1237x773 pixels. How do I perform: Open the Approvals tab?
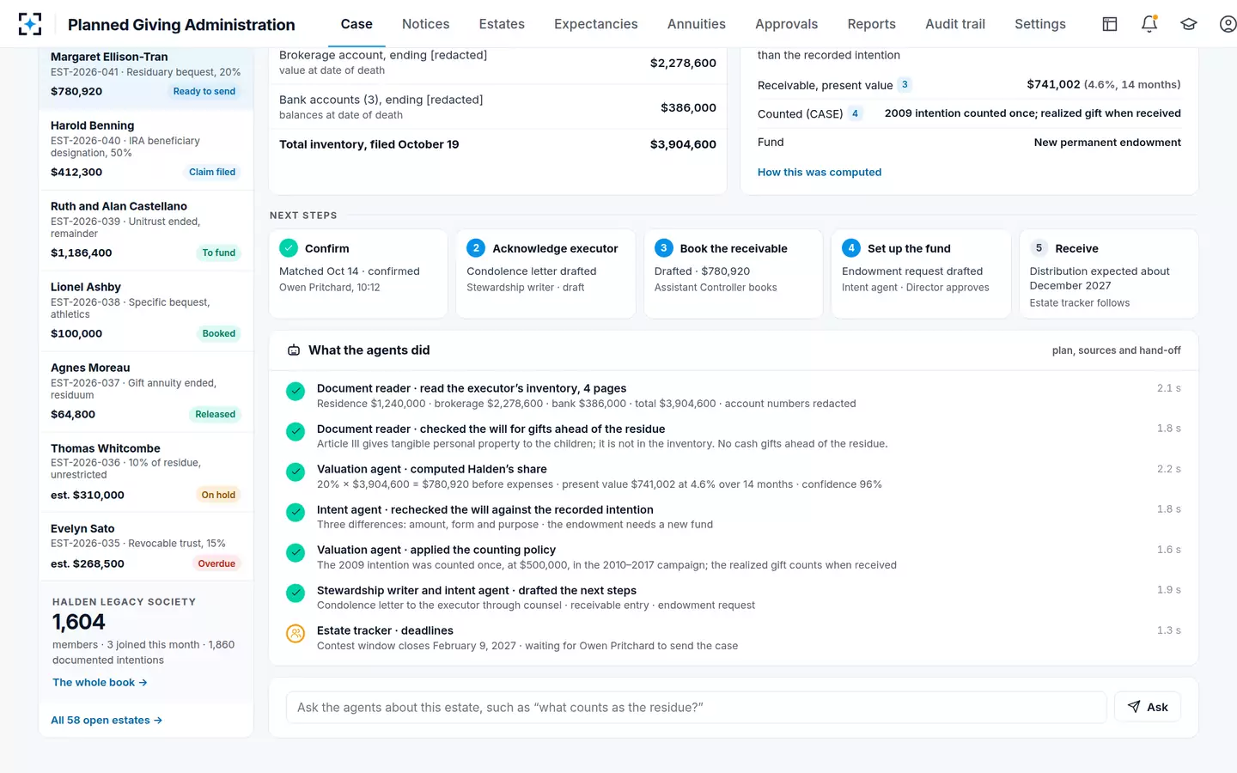click(x=787, y=24)
